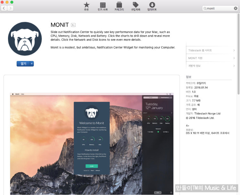The width and height of the screenshot is (240, 195).
Task: Go back with the left arrow button
Action: pyautogui.click(x=4, y=8)
